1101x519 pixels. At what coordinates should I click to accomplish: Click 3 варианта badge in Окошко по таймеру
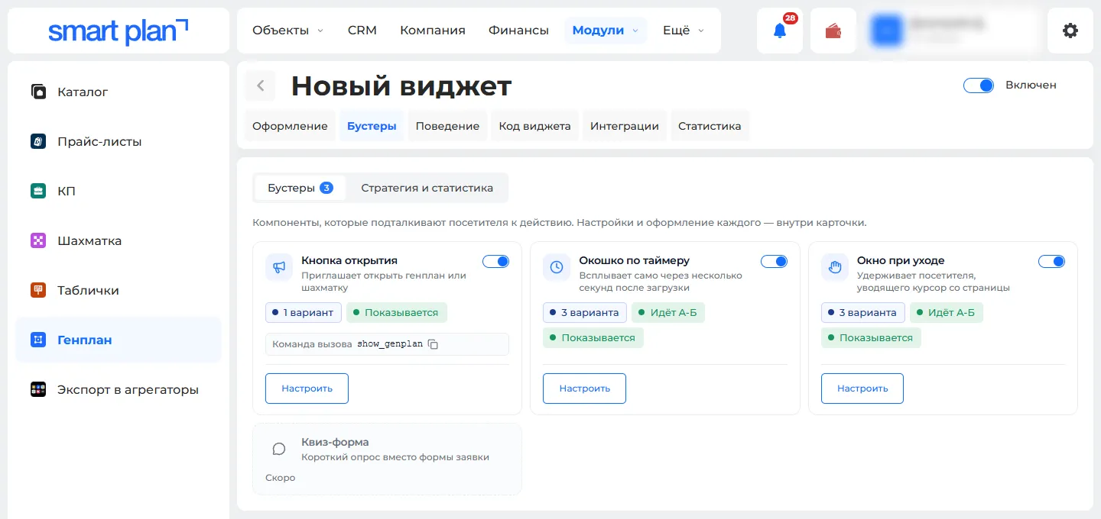coord(585,312)
